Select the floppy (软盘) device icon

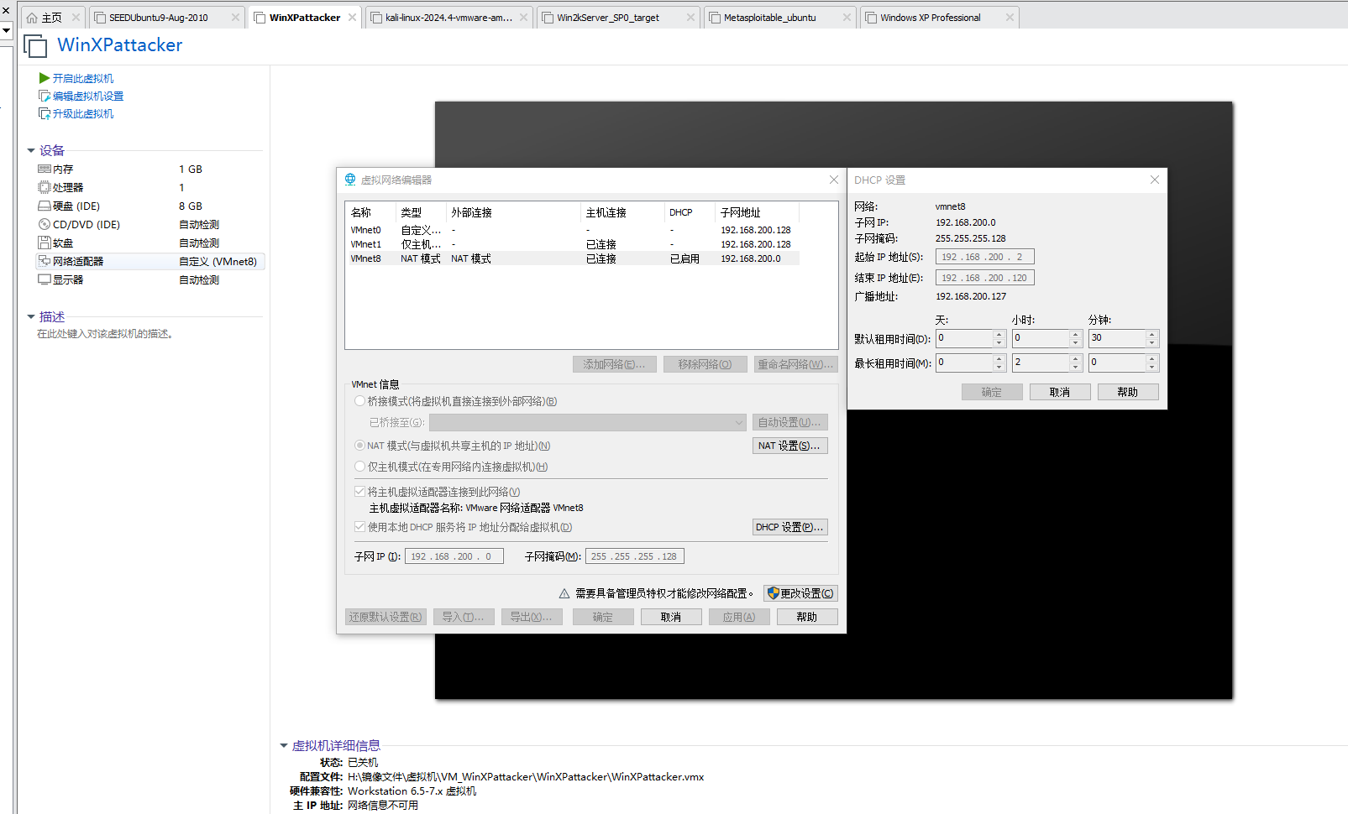[x=45, y=243]
